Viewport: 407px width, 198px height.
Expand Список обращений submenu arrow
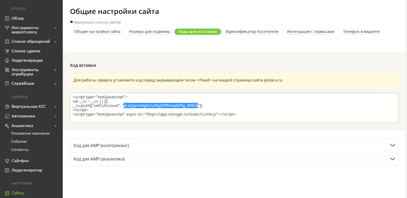tap(55, 42)
